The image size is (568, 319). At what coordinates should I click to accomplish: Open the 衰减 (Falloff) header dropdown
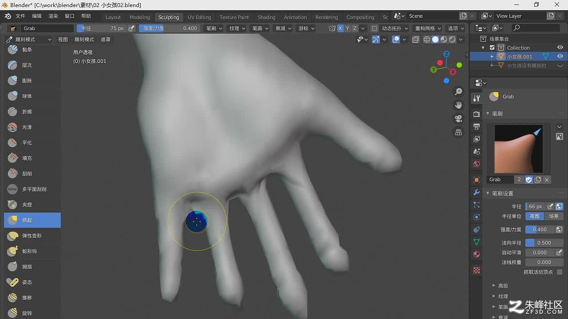click(x=283, y=28)
